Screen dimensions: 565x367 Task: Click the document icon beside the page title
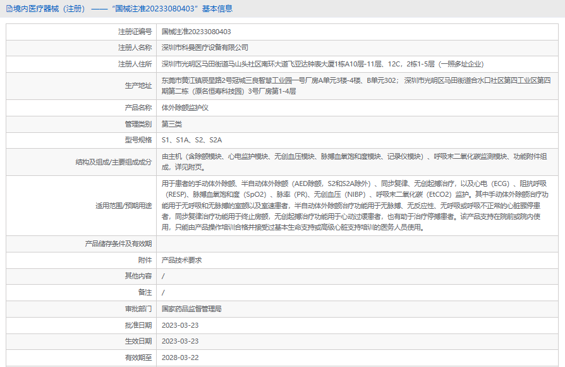coord(9,9)
